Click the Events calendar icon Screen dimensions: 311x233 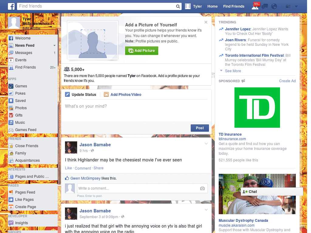point(11,60)
